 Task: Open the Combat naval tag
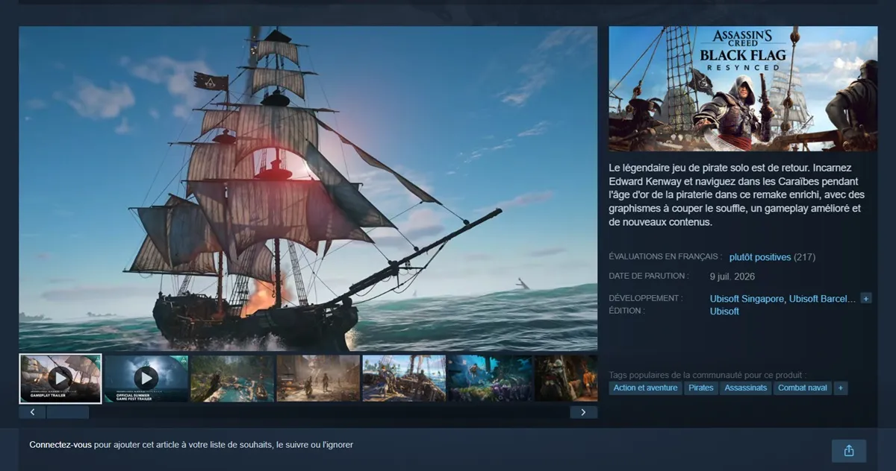point(803,388)
